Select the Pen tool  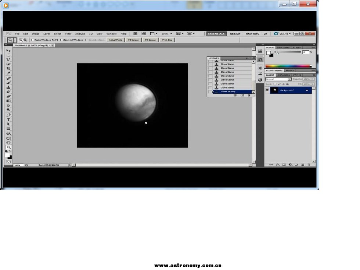tap(8, 115)
